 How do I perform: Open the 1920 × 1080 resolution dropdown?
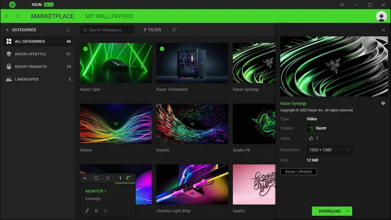pos(329,150)
